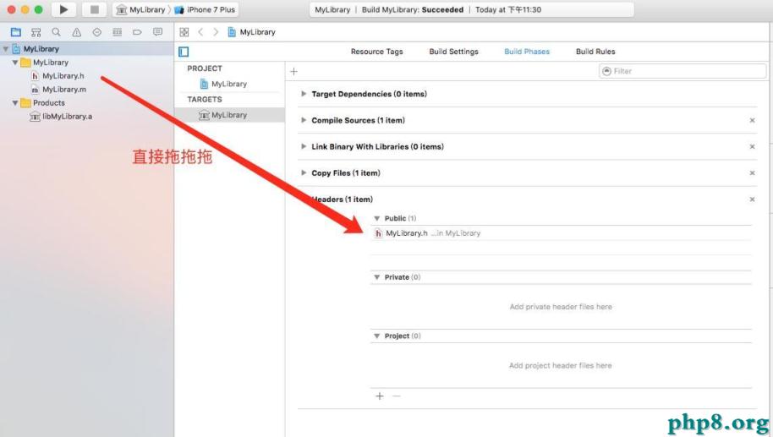
Task: Expand Copy Files phase
Action: point(304,173)
